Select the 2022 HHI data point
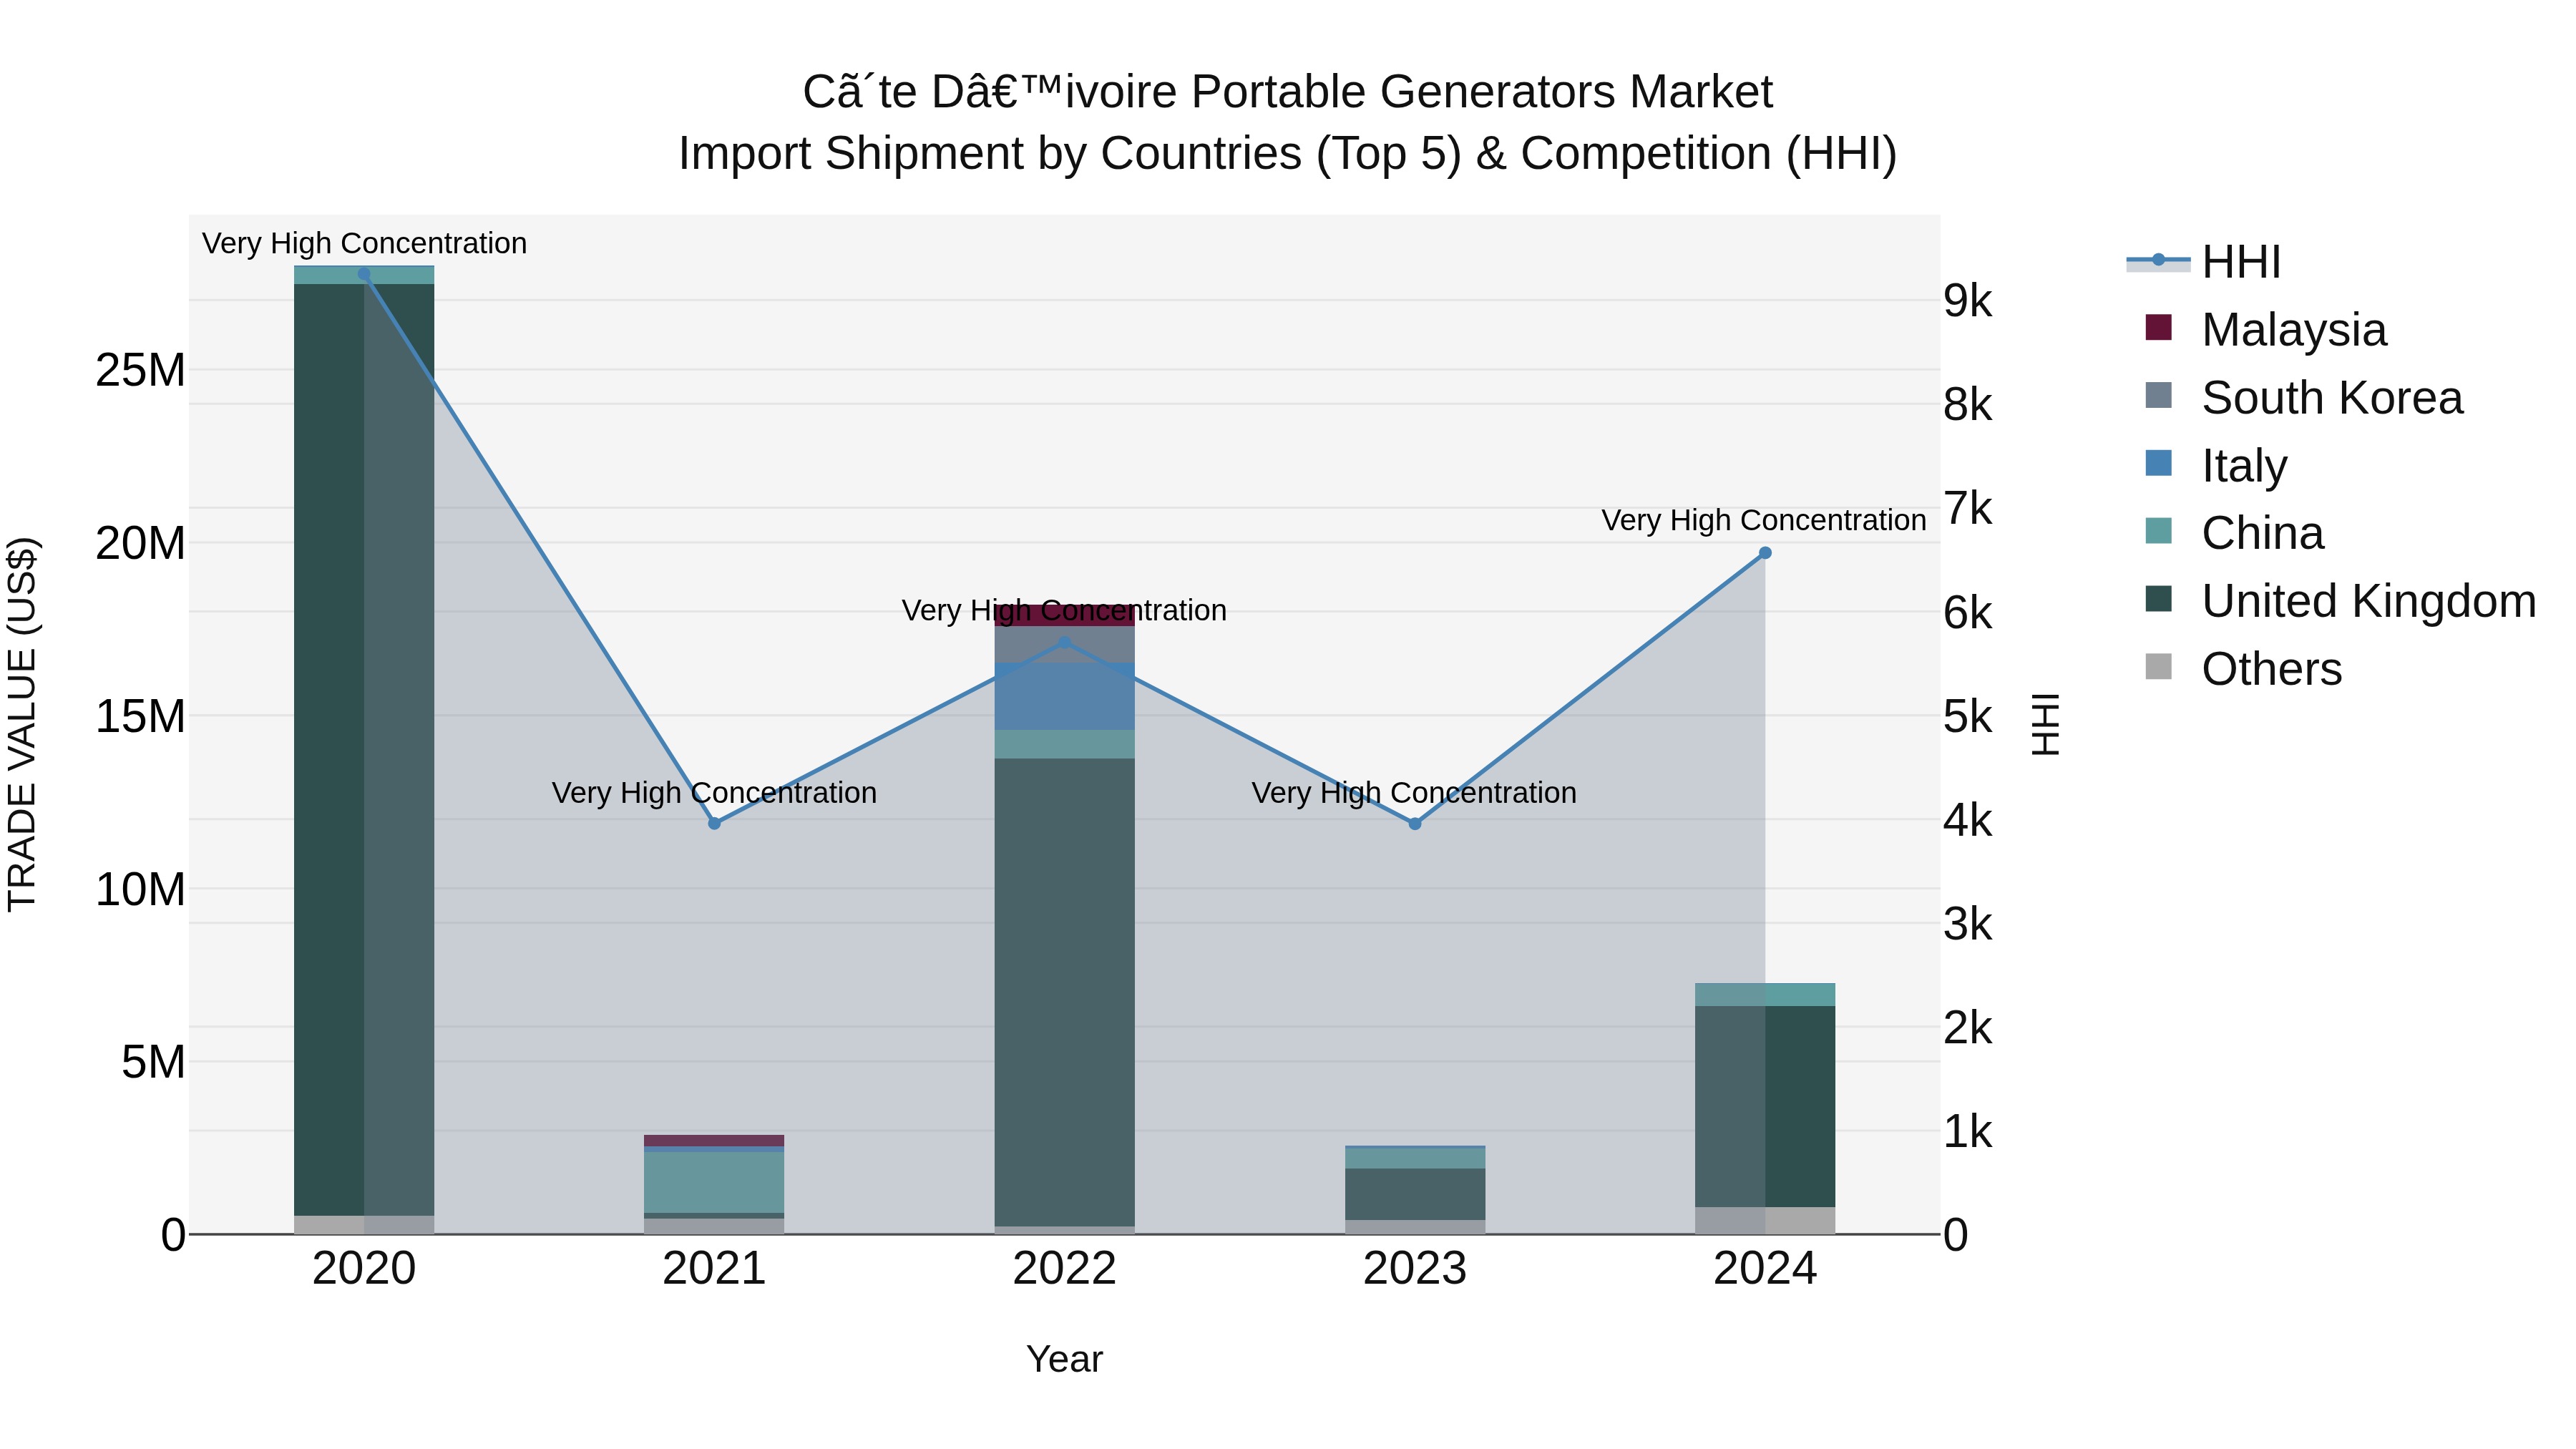Viewport: 2576px width, 1449px height. [x=1064, y=643]
